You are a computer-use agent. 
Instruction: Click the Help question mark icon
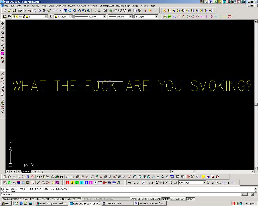tap(145, 11)
